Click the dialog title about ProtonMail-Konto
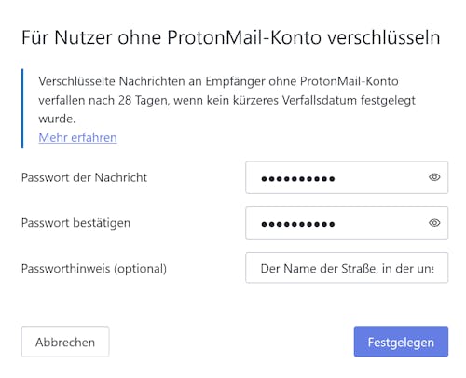Screen dimensions: 466x378 click(231, 37)
